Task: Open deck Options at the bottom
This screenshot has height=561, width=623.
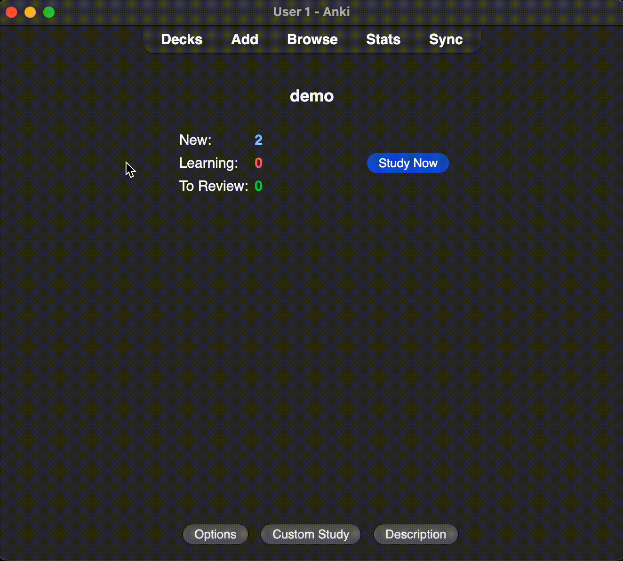Action: 216,534
